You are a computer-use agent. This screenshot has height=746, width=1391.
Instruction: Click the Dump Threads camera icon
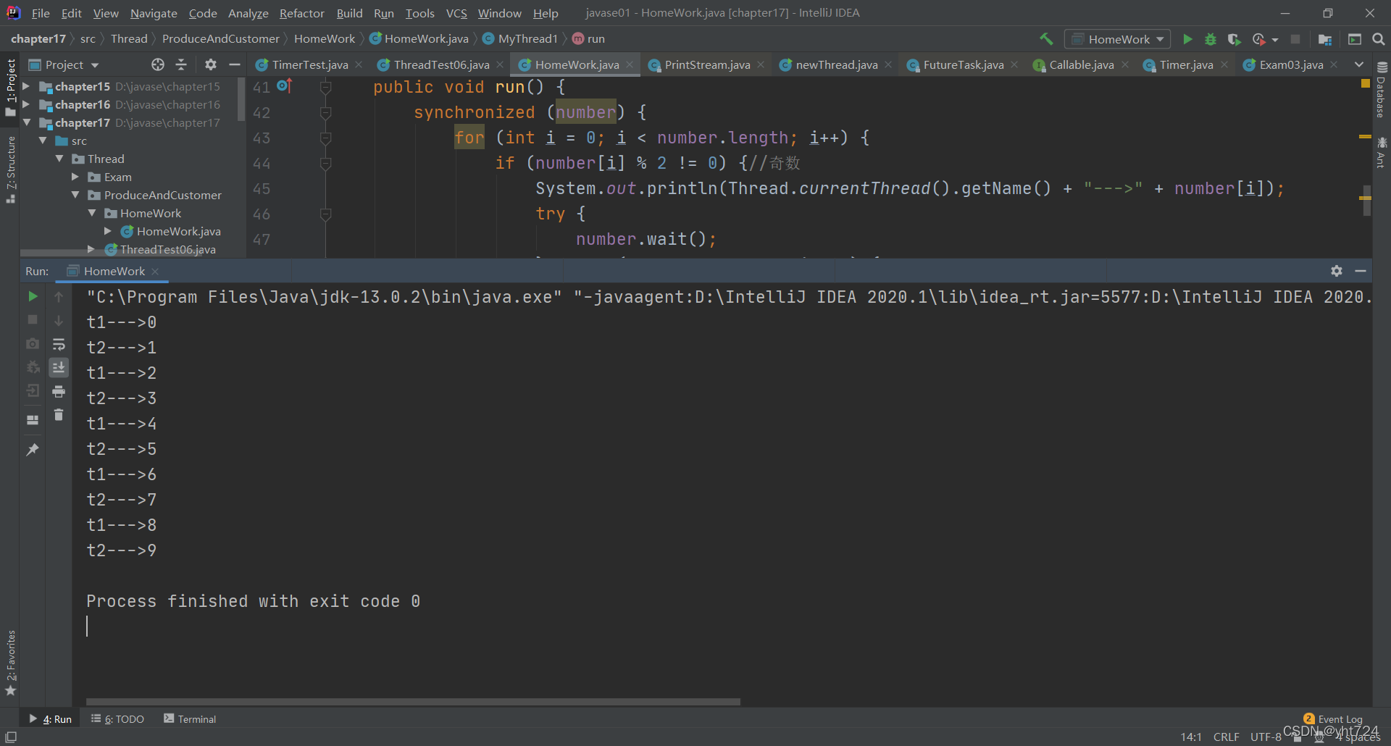[33, 343]
